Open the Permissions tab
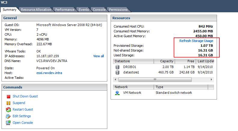The width and height of the screenshot is (238, 131). pos(118,10)
